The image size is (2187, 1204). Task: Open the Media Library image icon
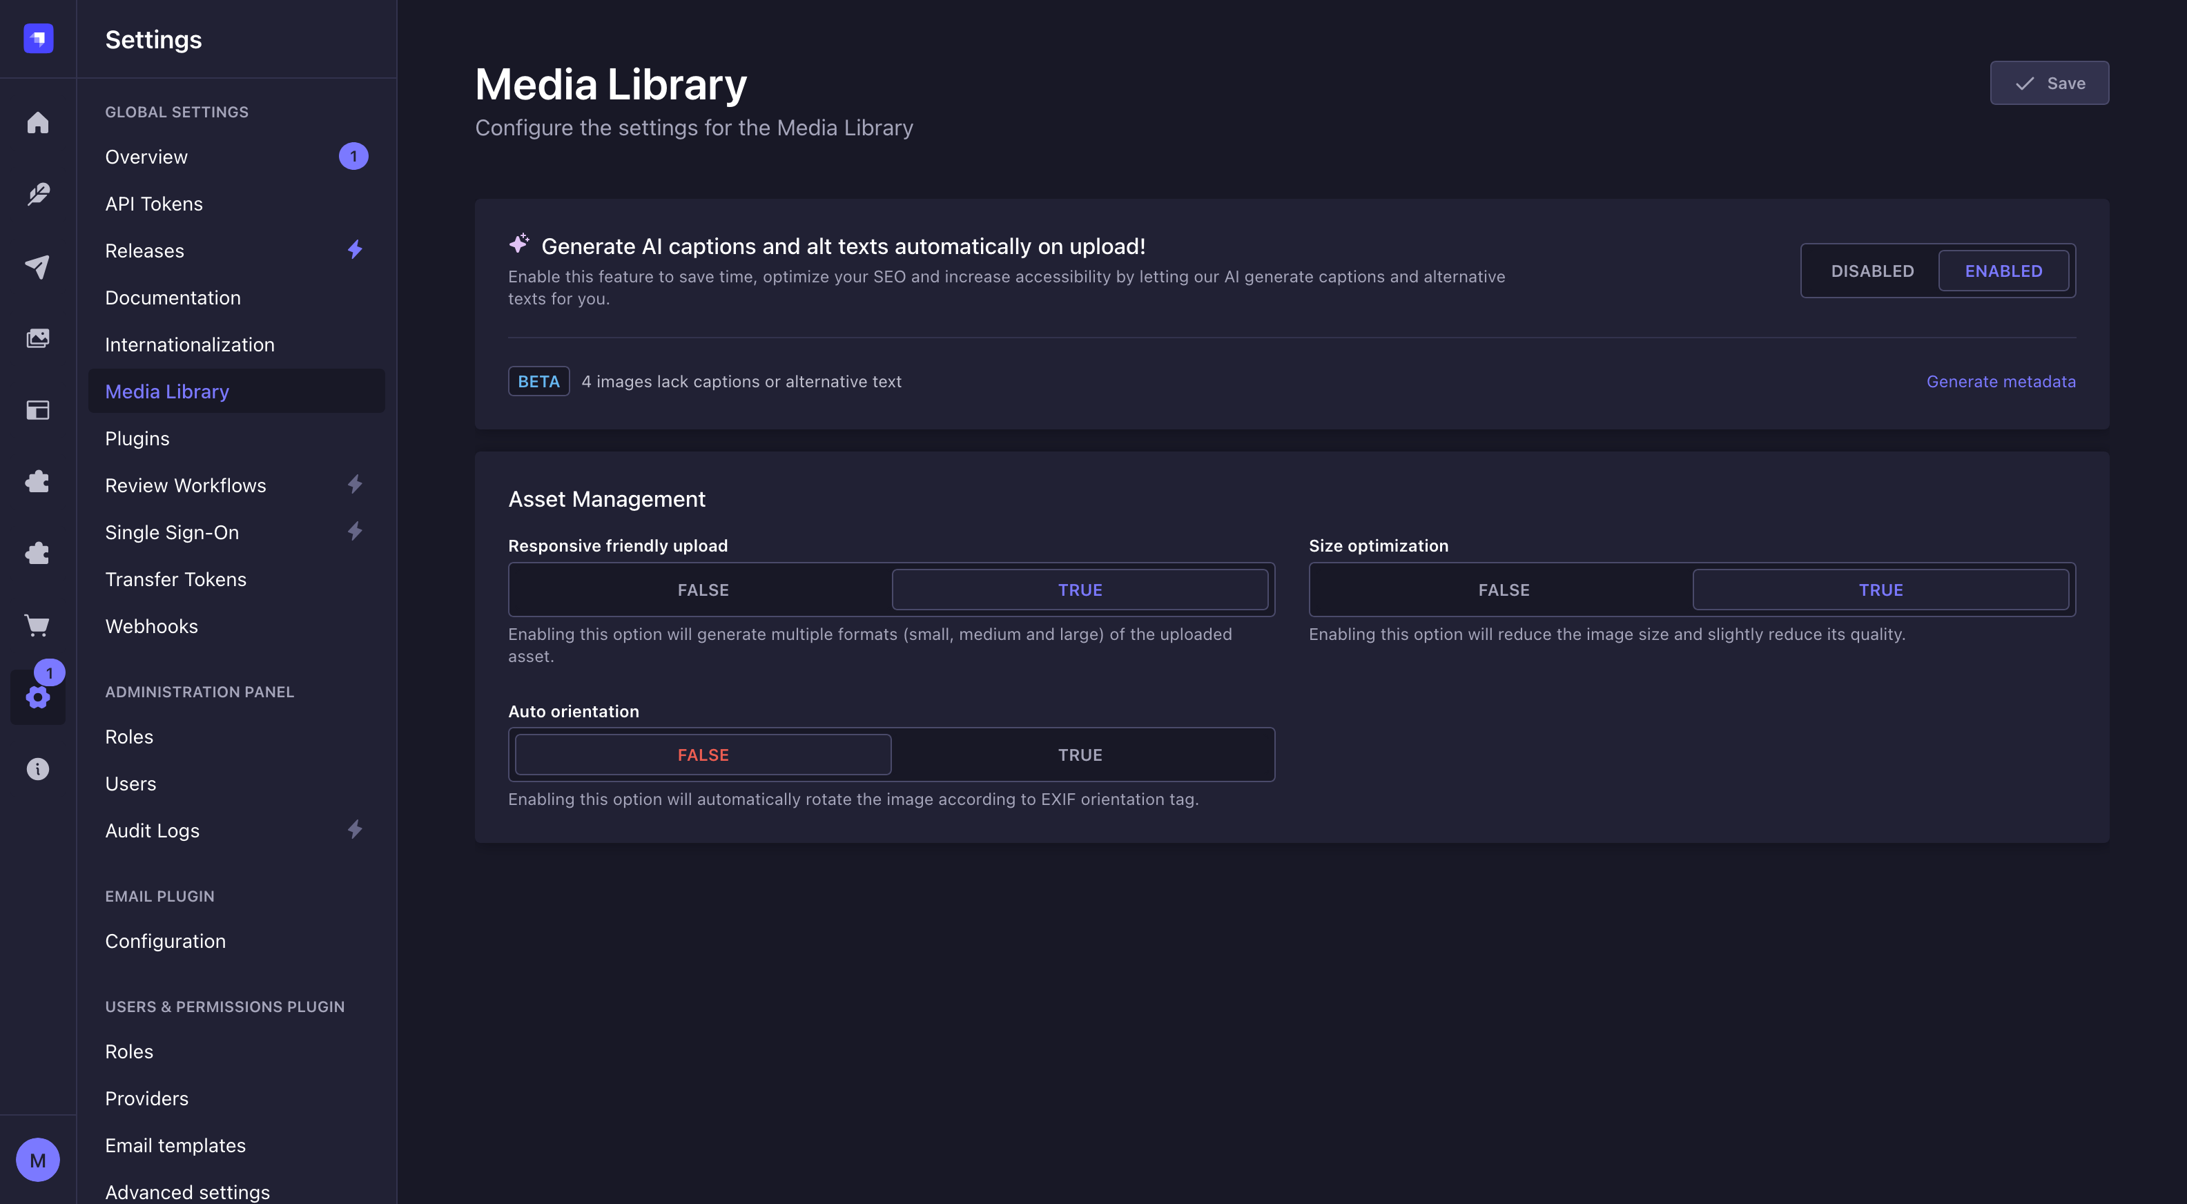pos(38,337)
